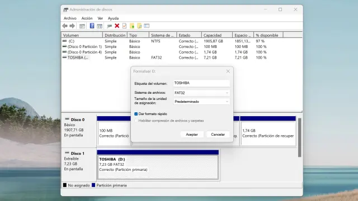Viewport: 358px width, 201px height.
Task: Click the folder with green arrow icon
Action: [x=132, y=26]
